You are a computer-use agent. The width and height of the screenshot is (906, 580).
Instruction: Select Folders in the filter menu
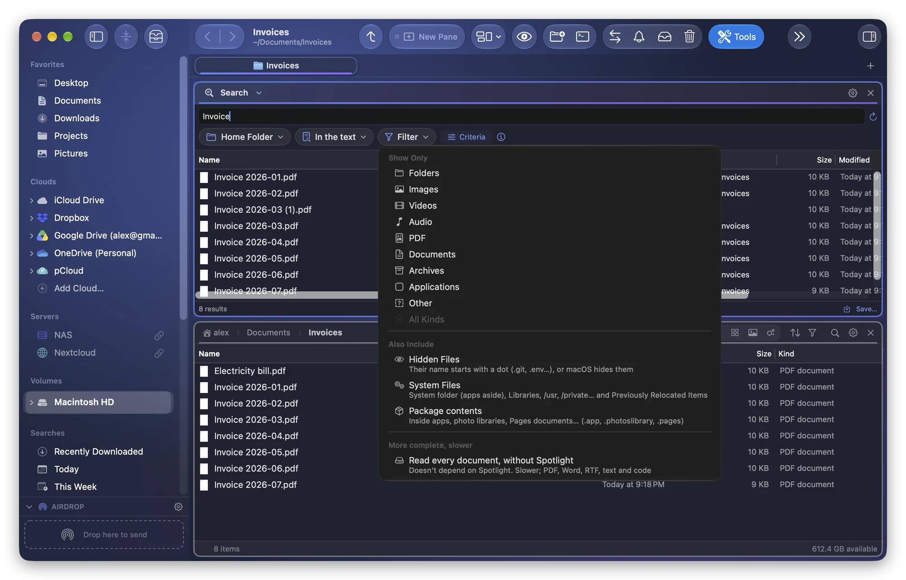coord(549,173)
